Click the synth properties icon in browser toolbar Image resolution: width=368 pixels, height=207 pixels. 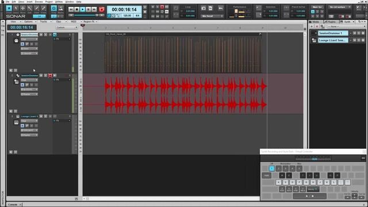pos(323,26)
